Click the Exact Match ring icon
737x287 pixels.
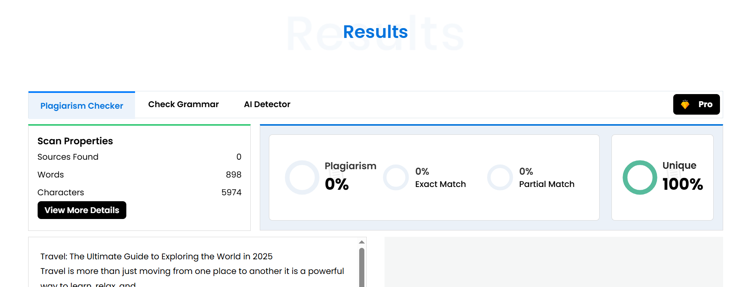396,177
